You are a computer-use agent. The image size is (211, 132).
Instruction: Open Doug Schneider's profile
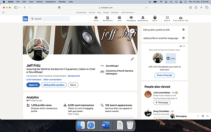pos(161,111)
